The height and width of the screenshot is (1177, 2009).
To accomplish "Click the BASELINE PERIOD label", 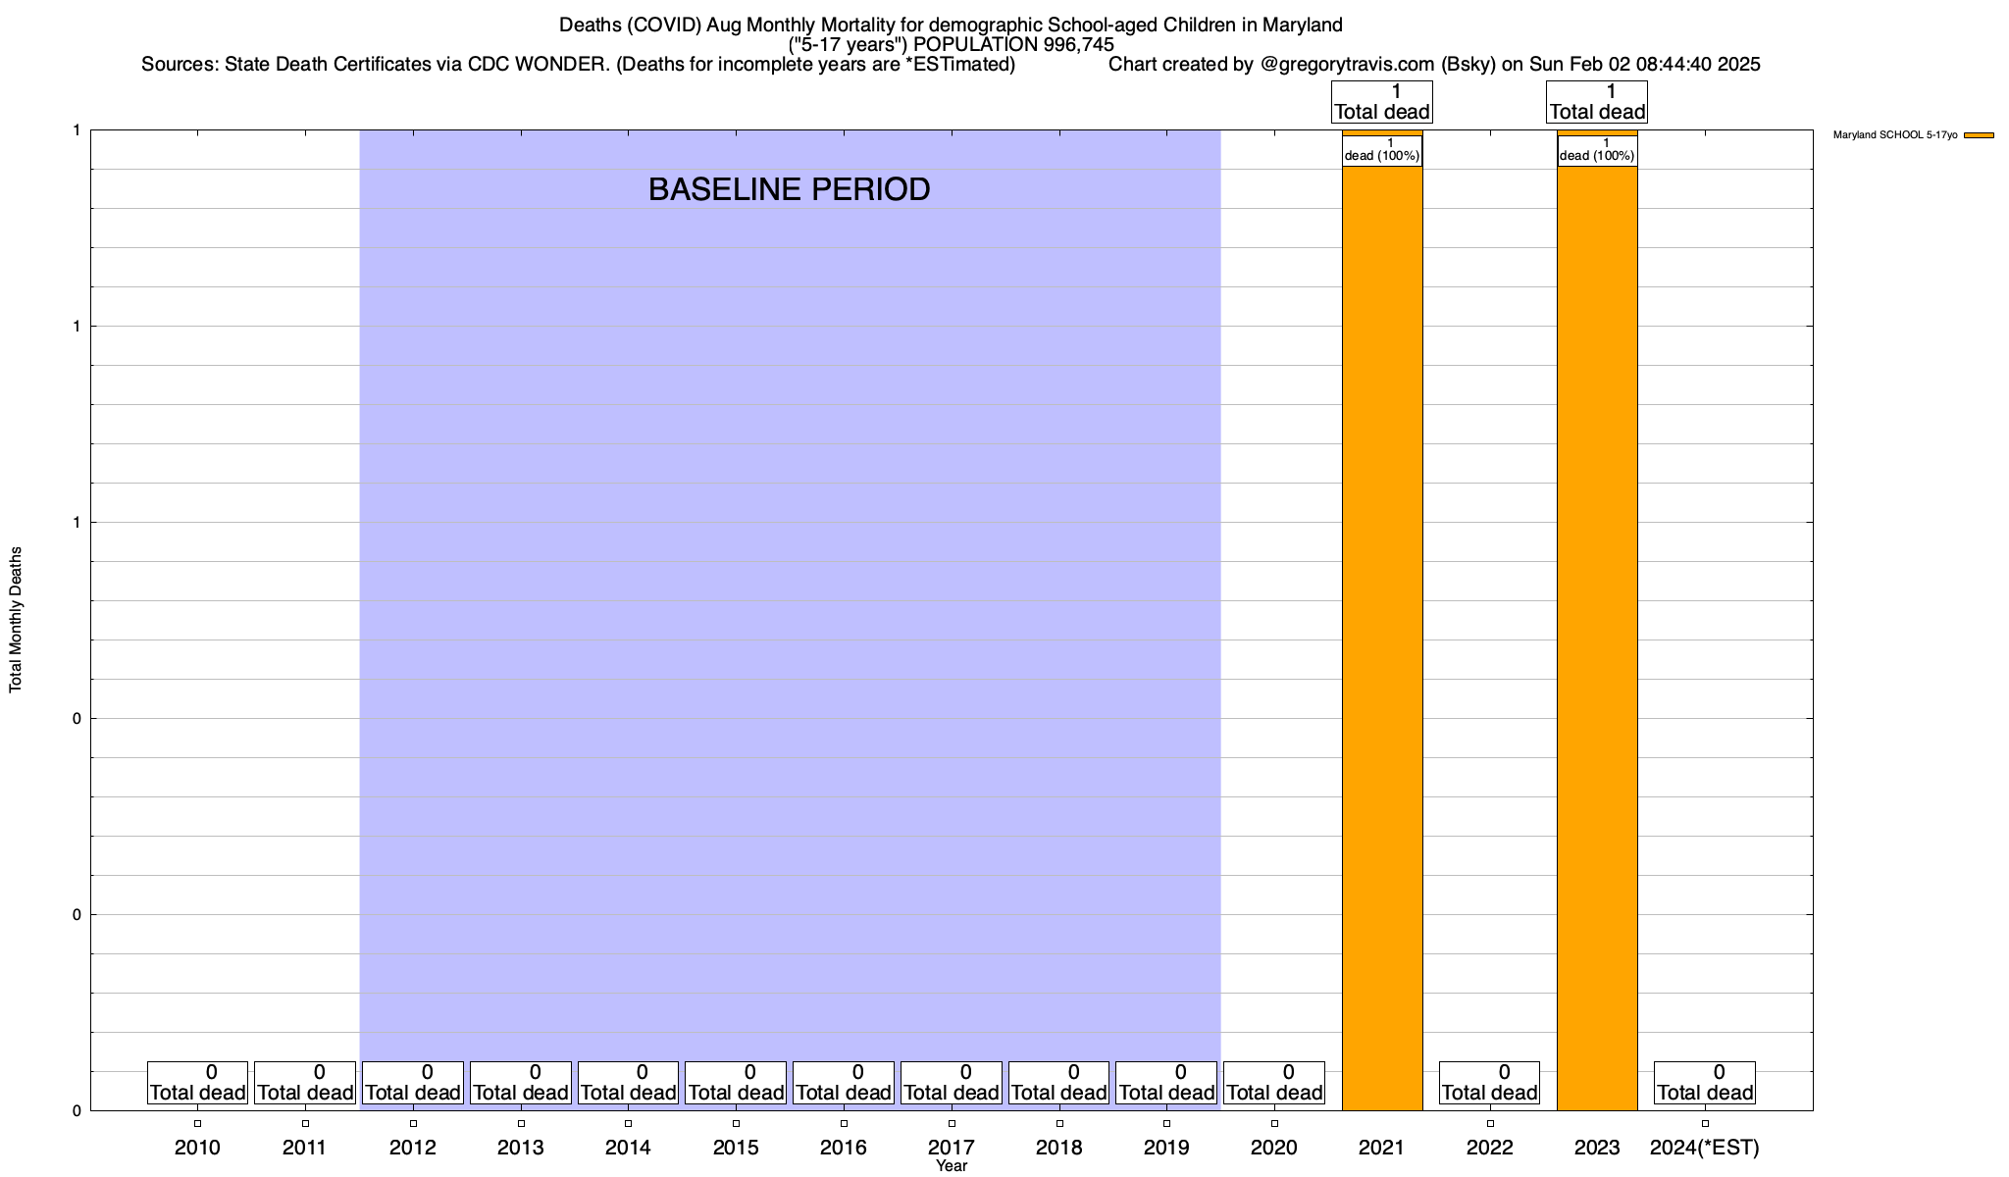I will pyautogui.click(x=789, y=189).
